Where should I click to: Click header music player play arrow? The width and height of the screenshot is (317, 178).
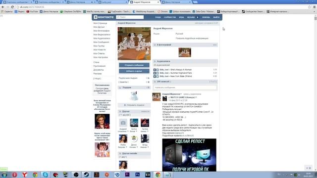pos(198,17)
